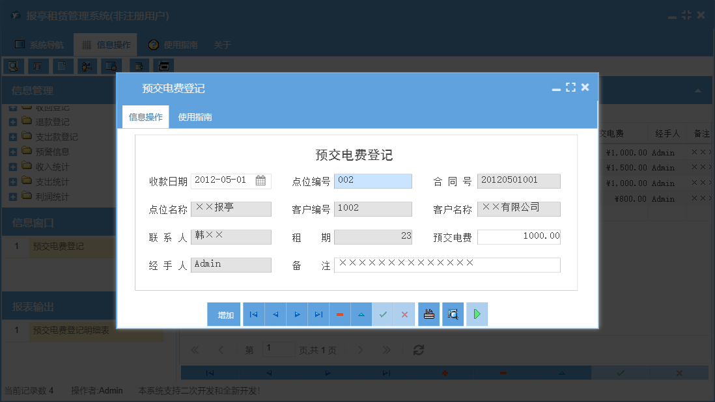Click the user management icon on the toolbar
The height and width of the screenshot is (402, 715).
87,66
